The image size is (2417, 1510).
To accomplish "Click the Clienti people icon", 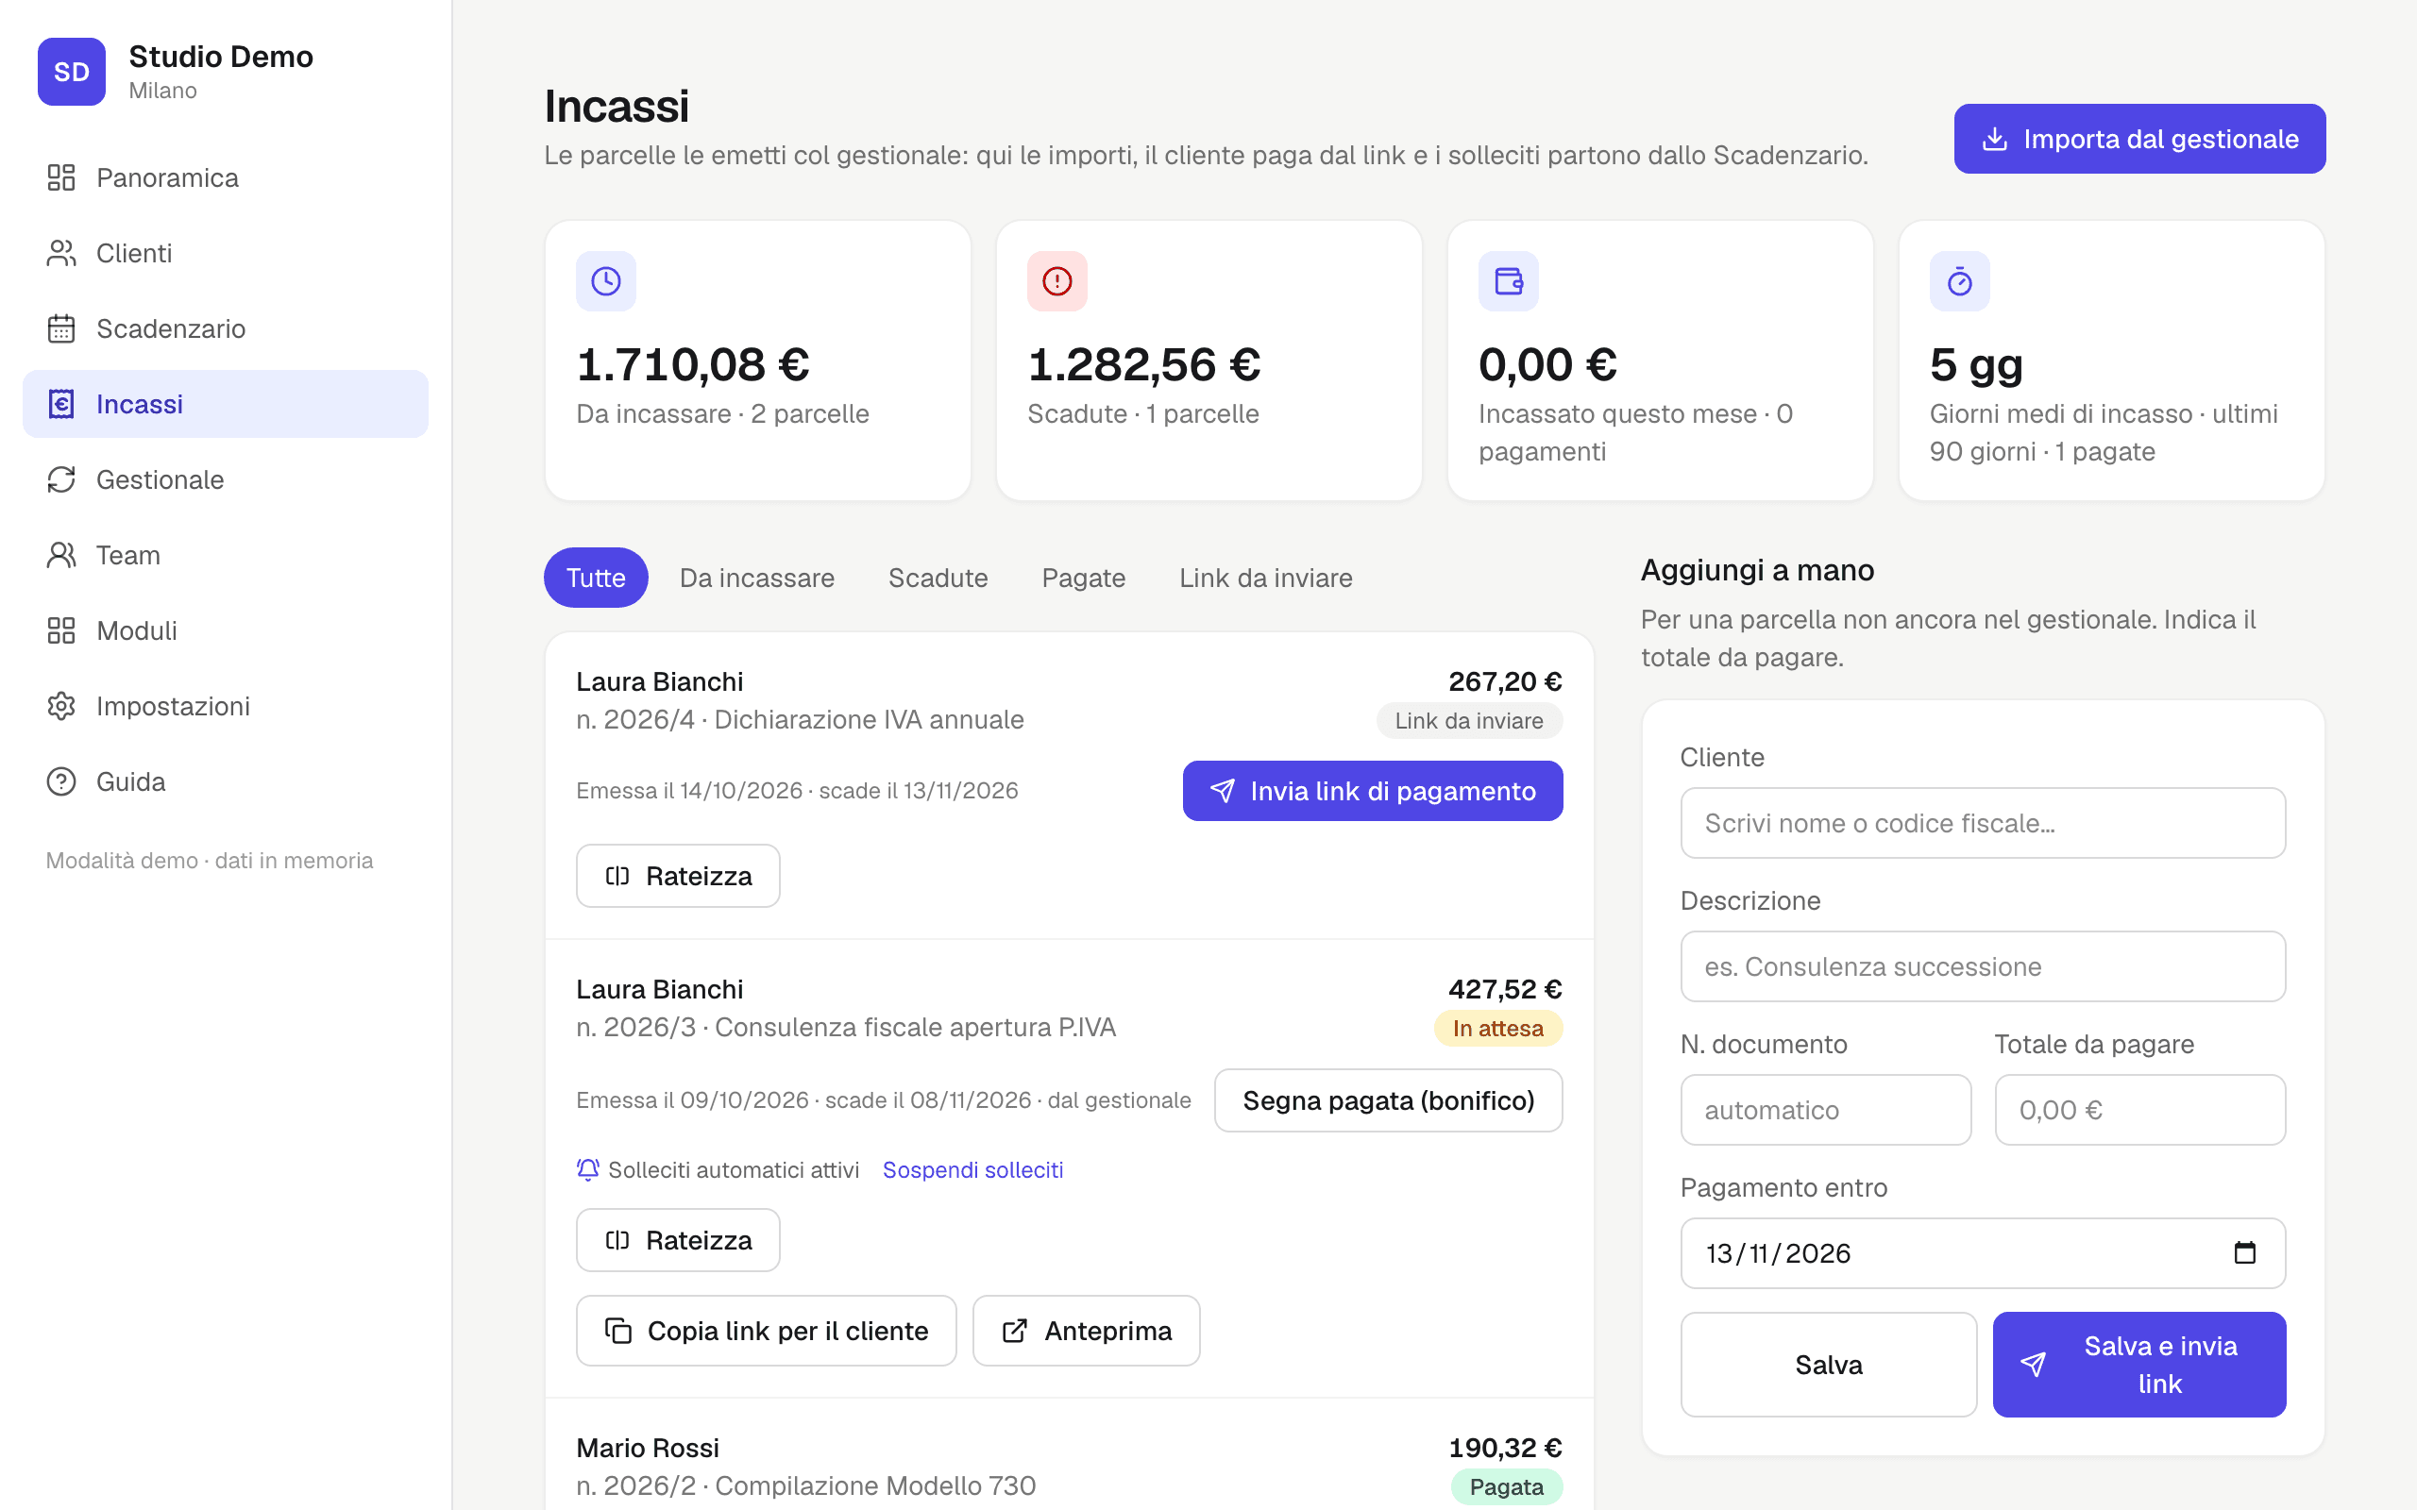I will pos(61,254).
